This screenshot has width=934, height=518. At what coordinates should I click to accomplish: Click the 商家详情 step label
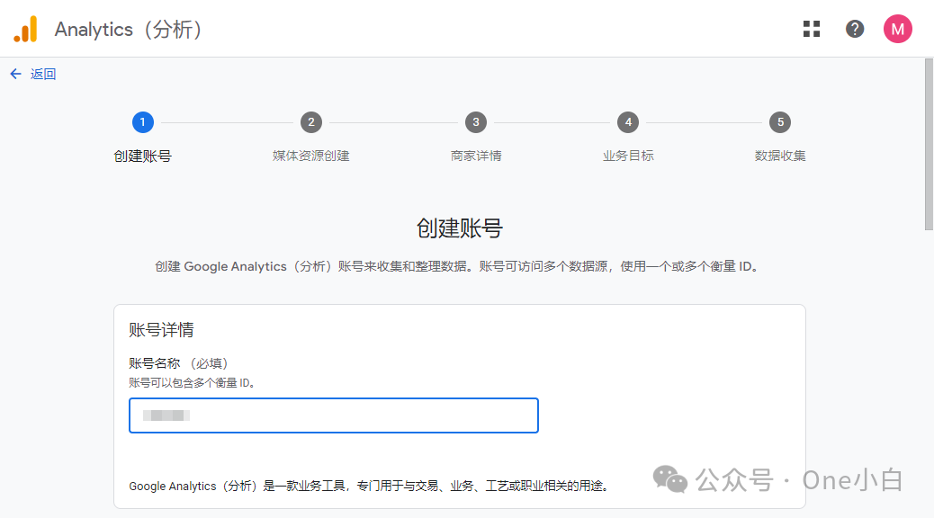(476, 156)
